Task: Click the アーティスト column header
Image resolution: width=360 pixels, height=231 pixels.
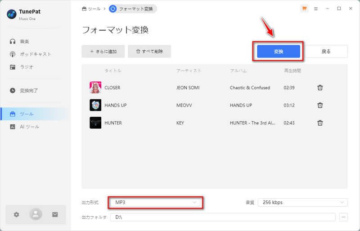Action: 189,71
